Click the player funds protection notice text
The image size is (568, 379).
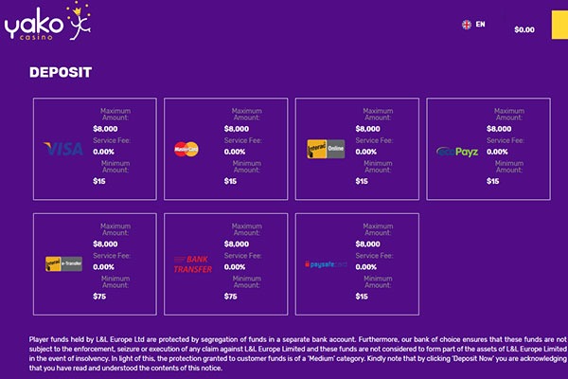point(298,353)
